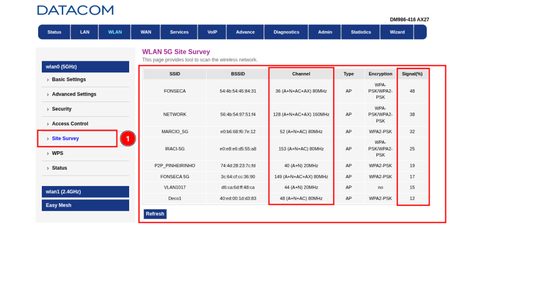The width and height of the screenshot is (542, 286).
Task: Open Access Control in sidebar
Action: (70, 124)
